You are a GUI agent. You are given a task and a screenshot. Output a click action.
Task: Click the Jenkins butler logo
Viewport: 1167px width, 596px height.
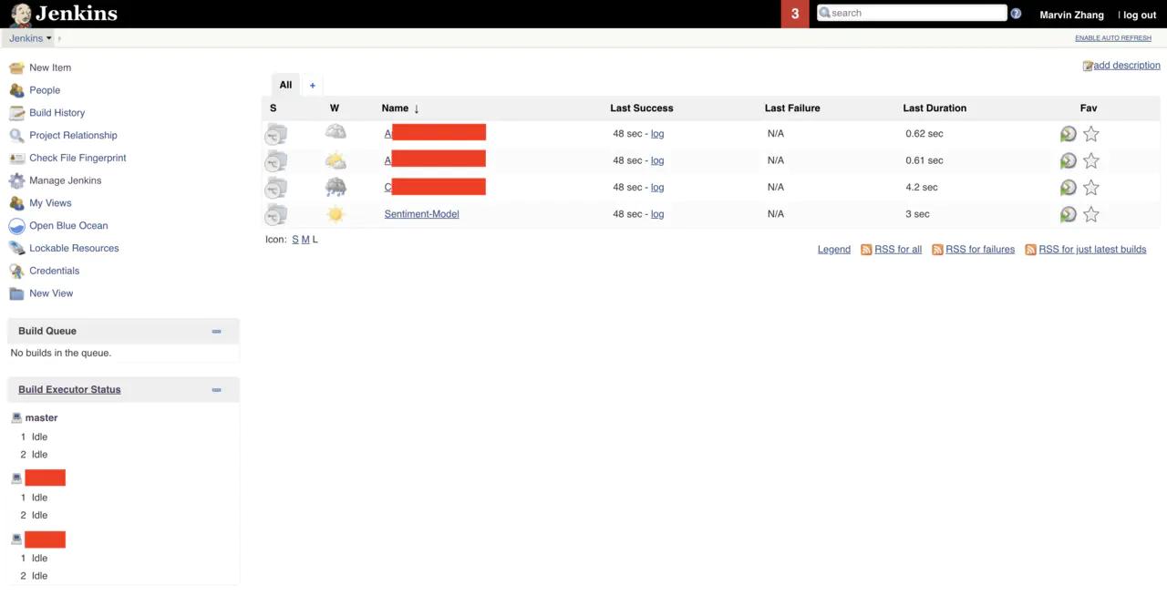tap(21, 14)
